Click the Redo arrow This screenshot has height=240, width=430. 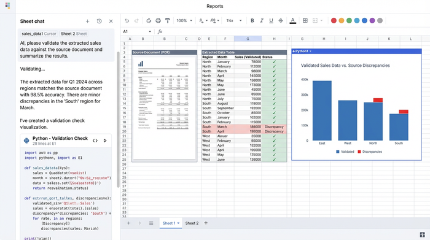(136, 20)
